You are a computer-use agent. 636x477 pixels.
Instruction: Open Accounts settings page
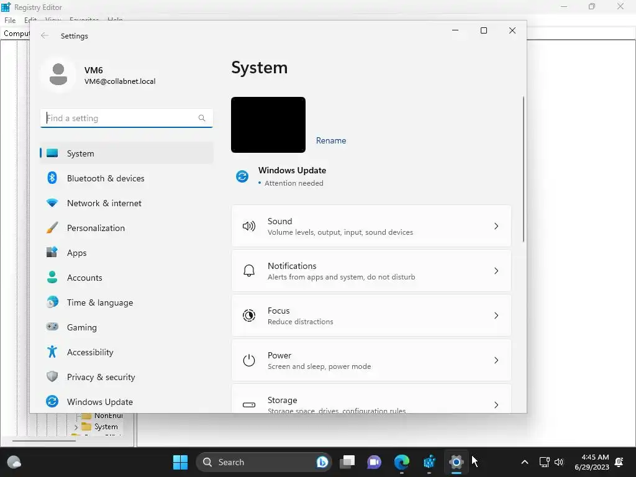pyautogui.click(x=127, y=278)
